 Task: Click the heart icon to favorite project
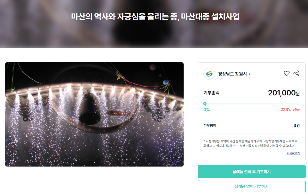pyautogui.click(x=287, y=73)
